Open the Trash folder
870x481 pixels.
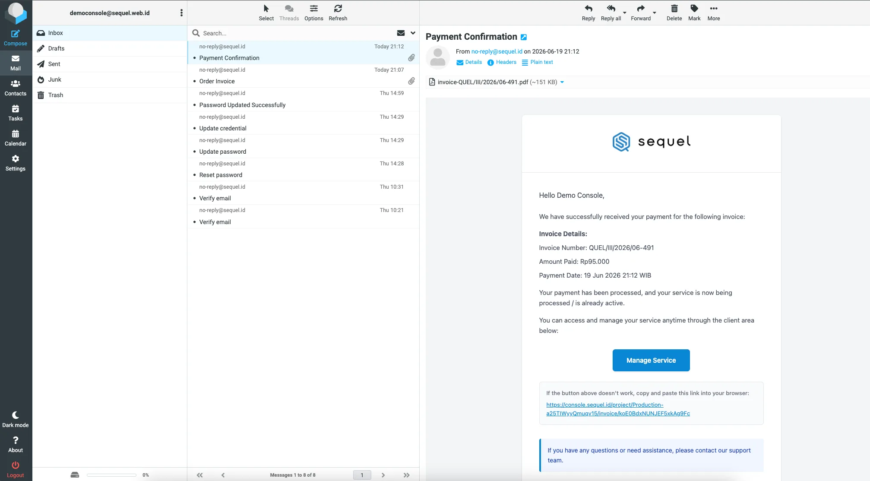[x=110, y=95]
